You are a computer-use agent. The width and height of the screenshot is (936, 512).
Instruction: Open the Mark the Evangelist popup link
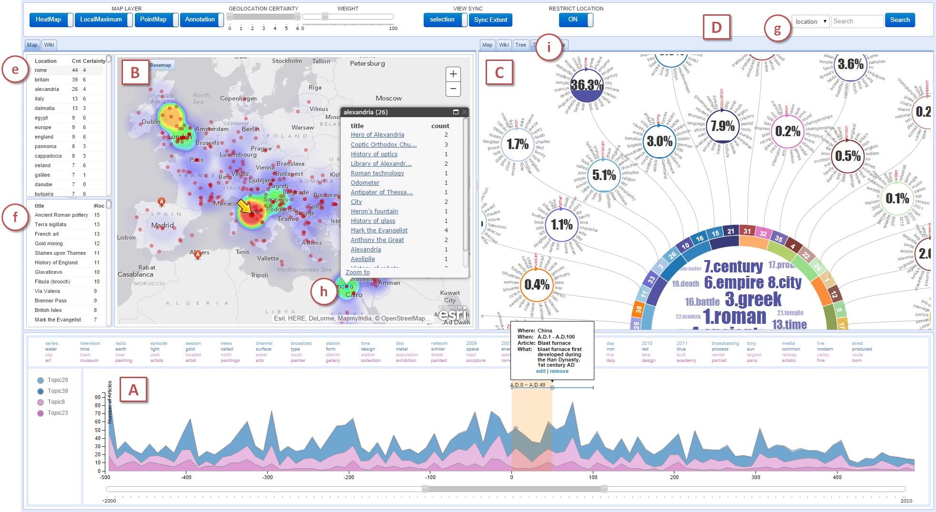pyautogui.click(x=379, y=230)
